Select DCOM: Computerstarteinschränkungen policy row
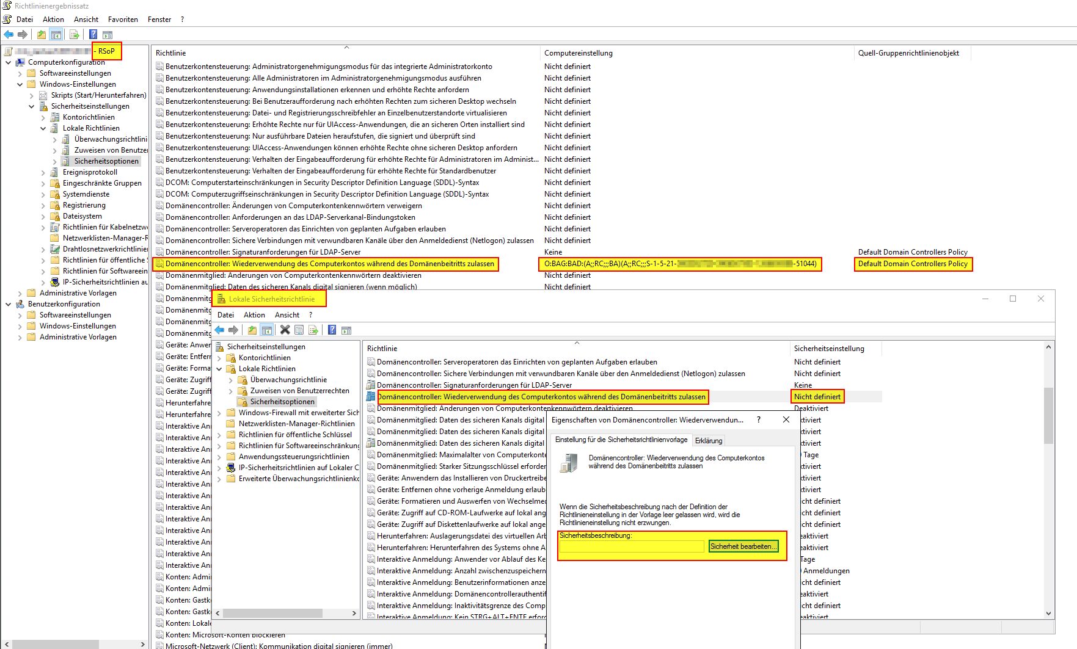 [x=322, y=183]
